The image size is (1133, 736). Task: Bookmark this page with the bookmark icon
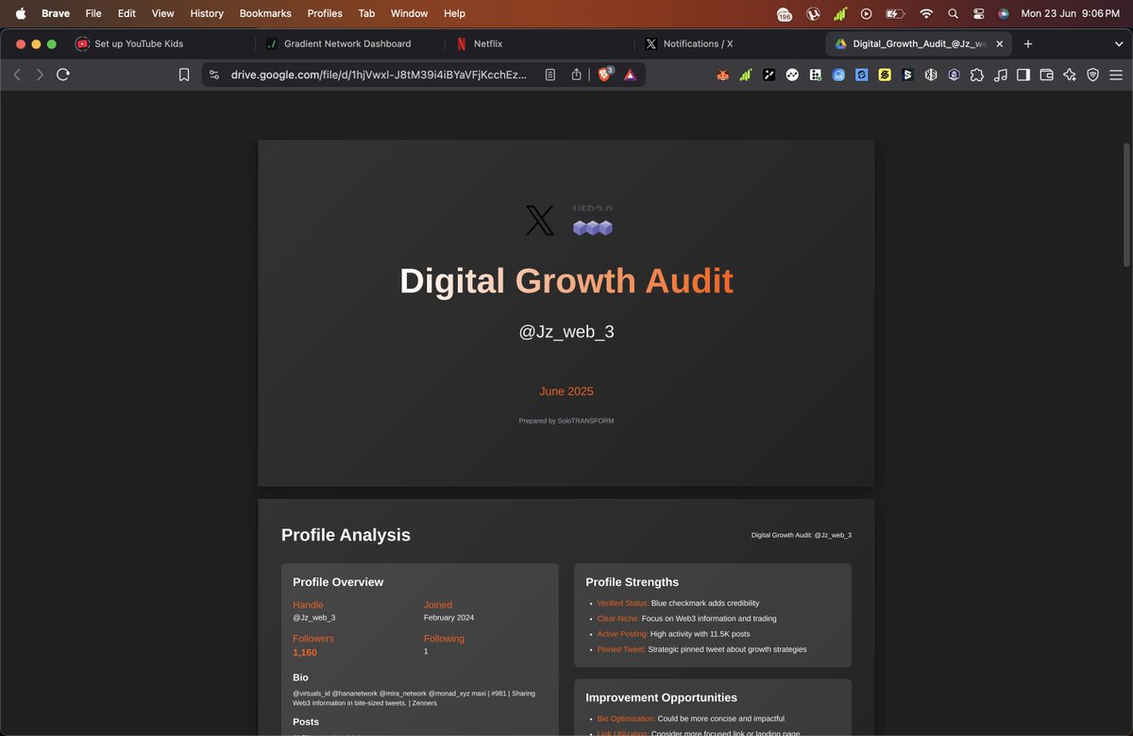pyautogui.click(x=184, y=75)
